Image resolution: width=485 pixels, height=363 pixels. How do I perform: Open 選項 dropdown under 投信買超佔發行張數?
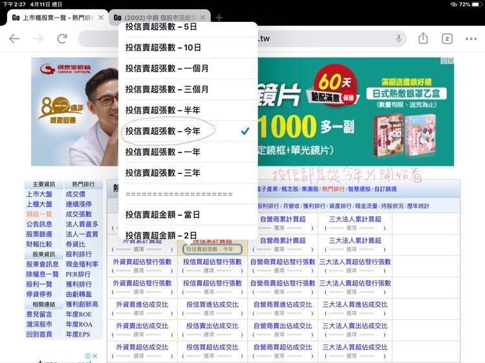click(212, 271)
